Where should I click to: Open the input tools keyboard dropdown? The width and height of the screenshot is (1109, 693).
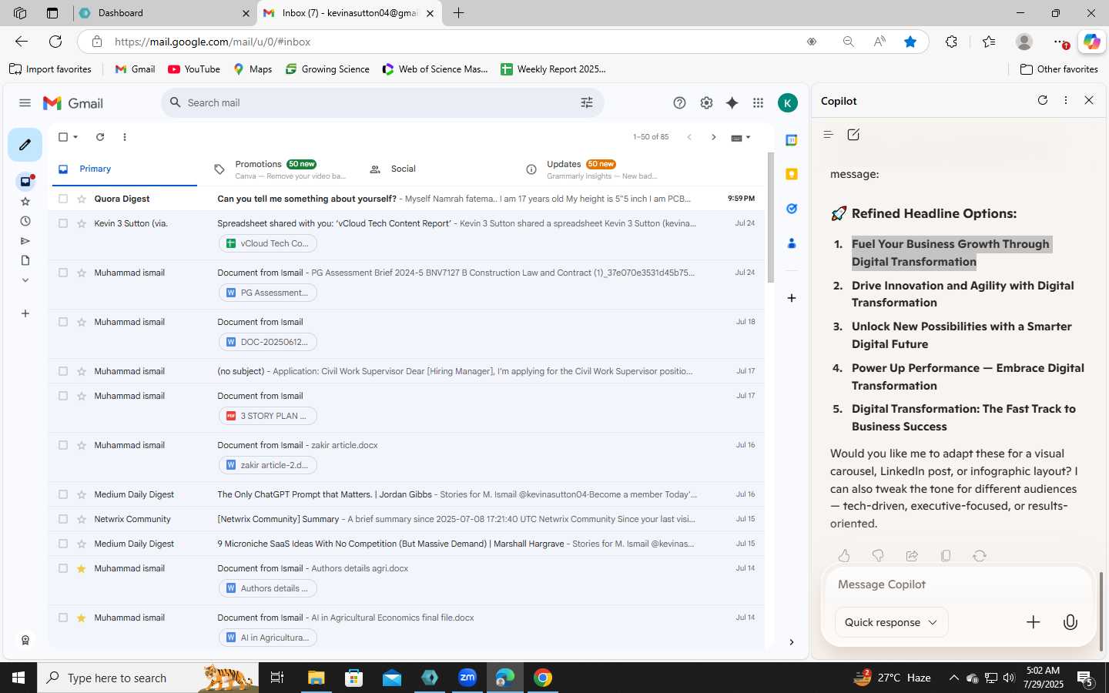pyautogui.click(x=741, y=138)
